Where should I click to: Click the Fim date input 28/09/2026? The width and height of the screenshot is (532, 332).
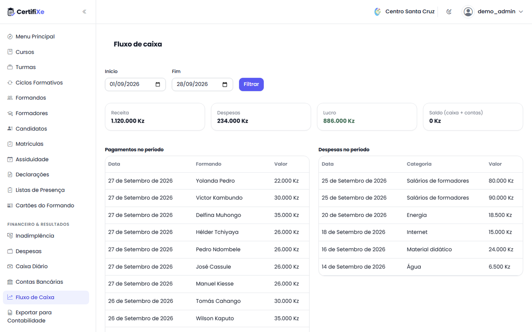pos(202,85)
